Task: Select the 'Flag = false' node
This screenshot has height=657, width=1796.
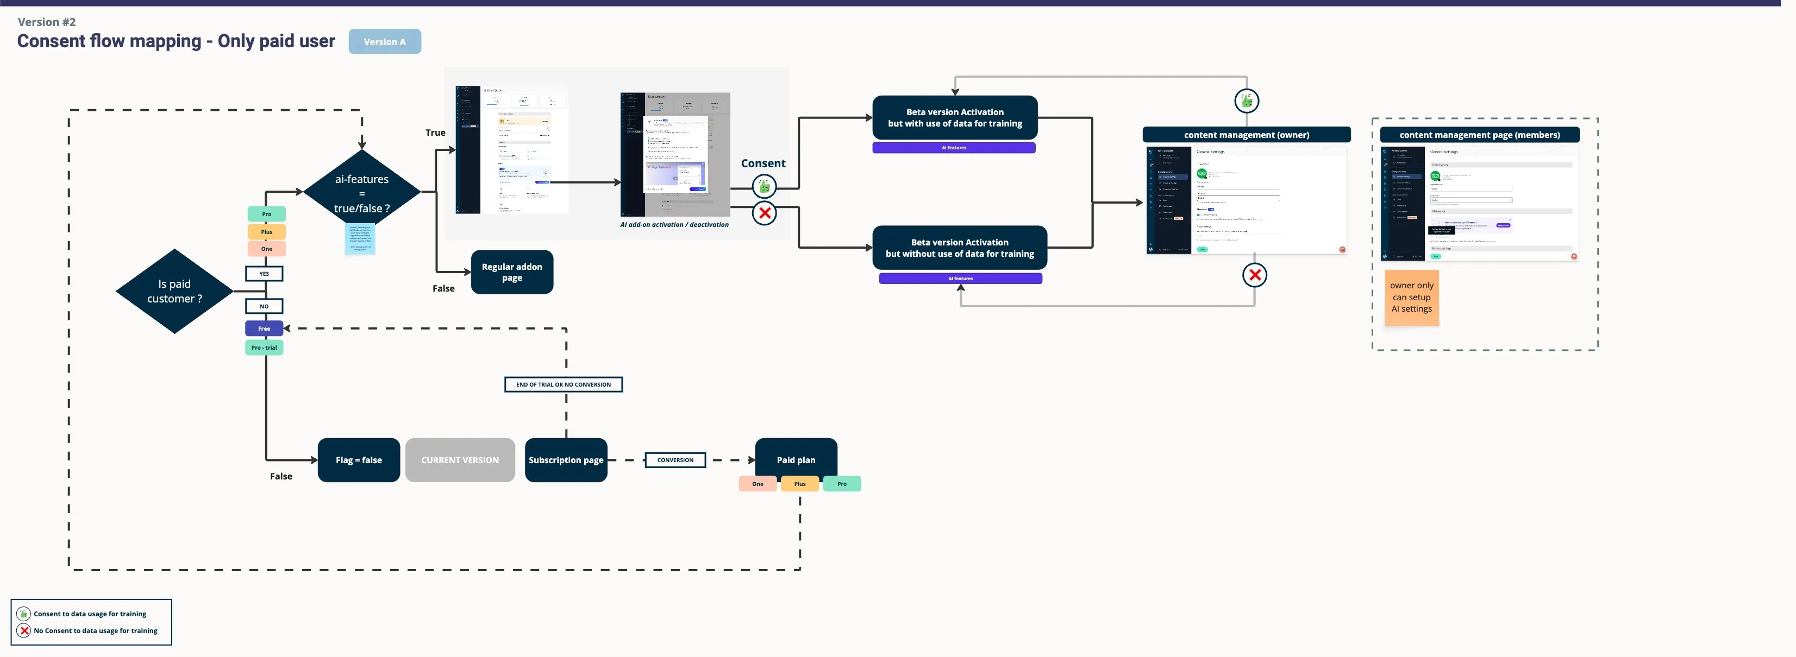Action: click(359, 460)
